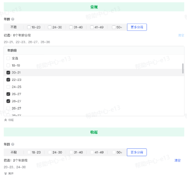Click the 年龄 help icon in 常规 section

pyautogui.click(x=13, y=19)
